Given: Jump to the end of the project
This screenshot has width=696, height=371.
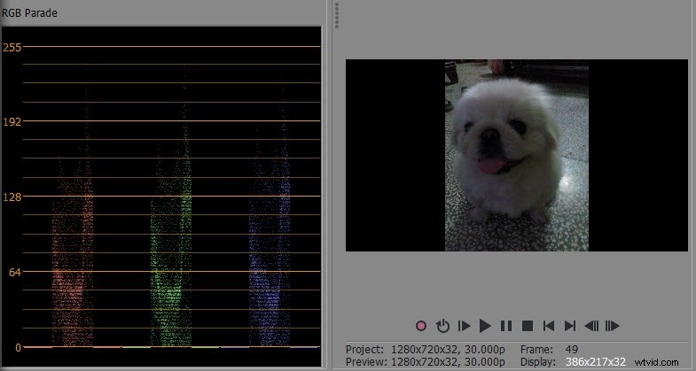Looking at the screenshot, I should 570,326.
